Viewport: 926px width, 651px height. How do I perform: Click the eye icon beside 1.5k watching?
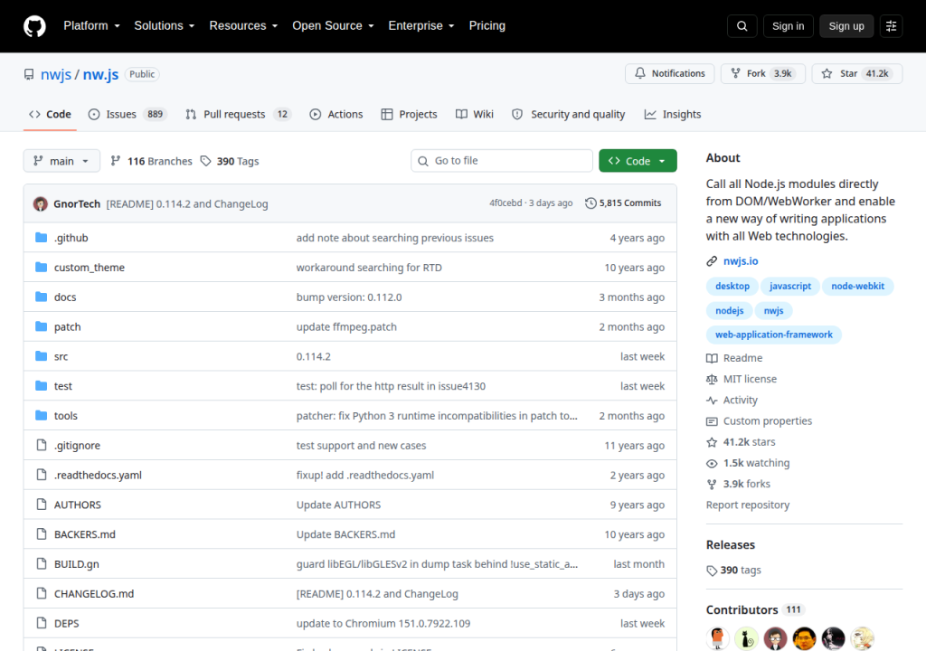pyautogui.click(x=712, y=463)
